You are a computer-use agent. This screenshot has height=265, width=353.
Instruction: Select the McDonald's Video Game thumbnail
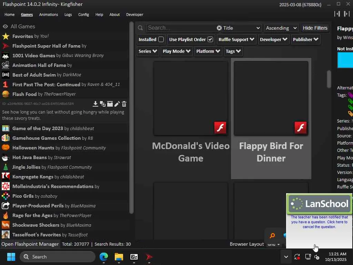pos(191,98)
